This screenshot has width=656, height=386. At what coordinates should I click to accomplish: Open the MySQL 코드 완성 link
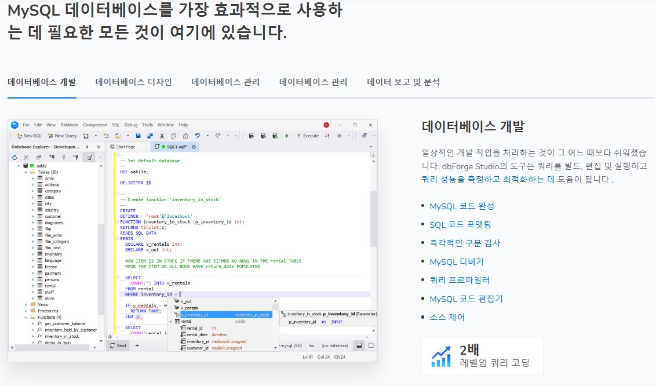tap(462, 206)
